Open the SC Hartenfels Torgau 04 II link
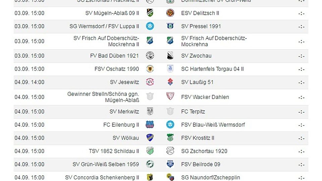The image size is (322, 181). (x=212, y=69)
